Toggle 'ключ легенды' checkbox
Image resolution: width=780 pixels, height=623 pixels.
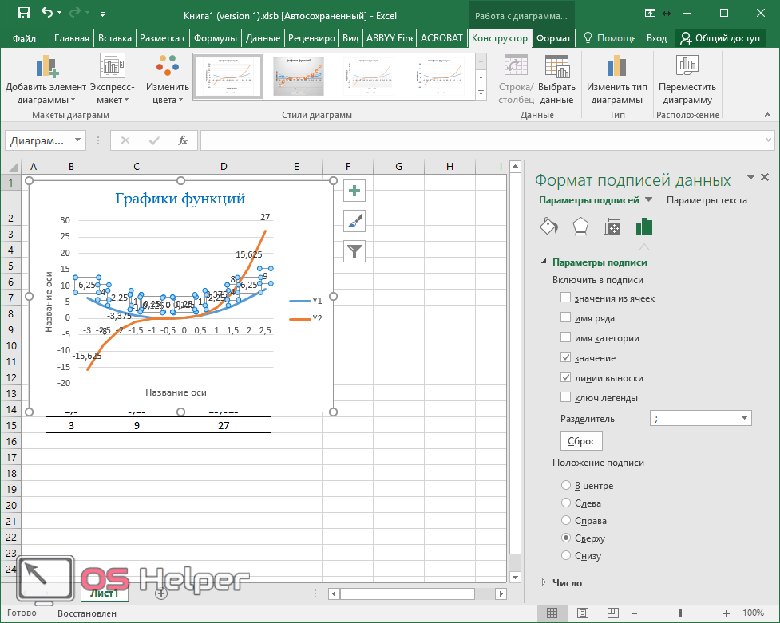click(566, 398)
